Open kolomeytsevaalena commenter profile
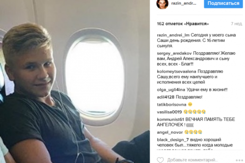245x163 pixels. pyautogui.click(x=176, y=72)
